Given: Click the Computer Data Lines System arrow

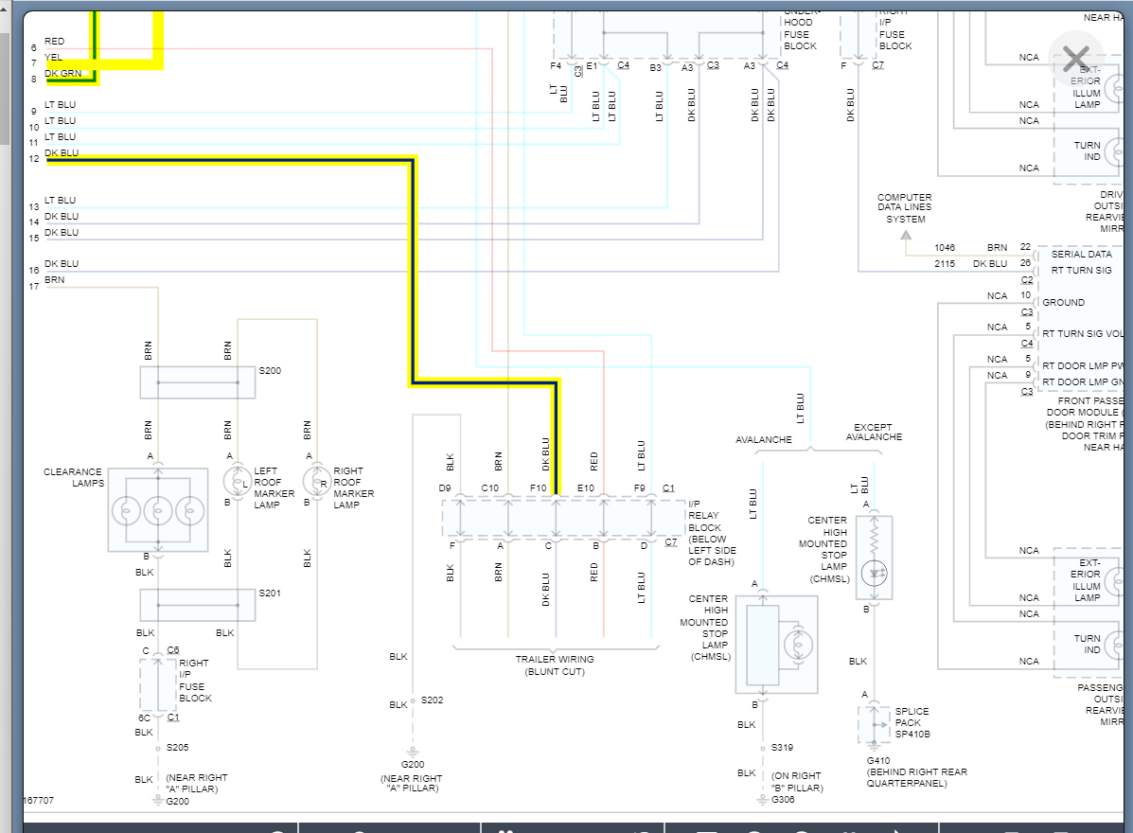Looking at the screenshot, I should [x=906, y=235].
